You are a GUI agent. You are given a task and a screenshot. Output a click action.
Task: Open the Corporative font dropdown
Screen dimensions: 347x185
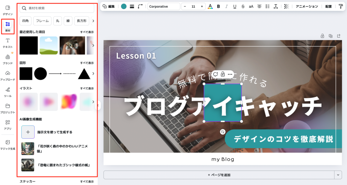click(x=164, y=6)
